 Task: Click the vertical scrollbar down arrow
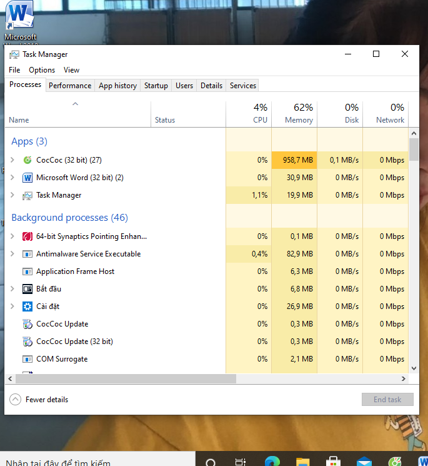[x=414, y=368]
